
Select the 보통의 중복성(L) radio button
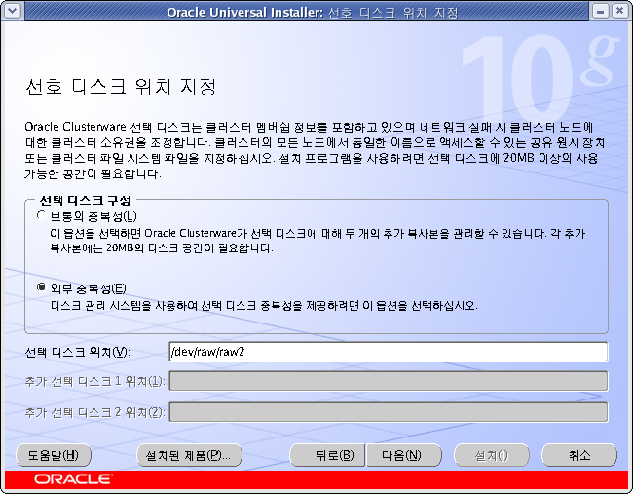tap(41, 215)
